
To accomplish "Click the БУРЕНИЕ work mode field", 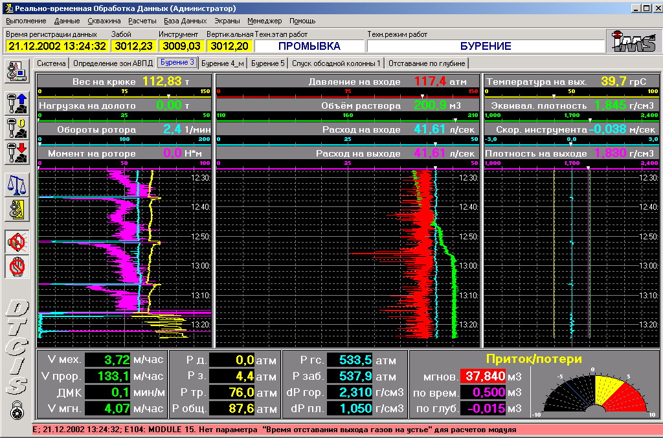I will click(486, 46).
